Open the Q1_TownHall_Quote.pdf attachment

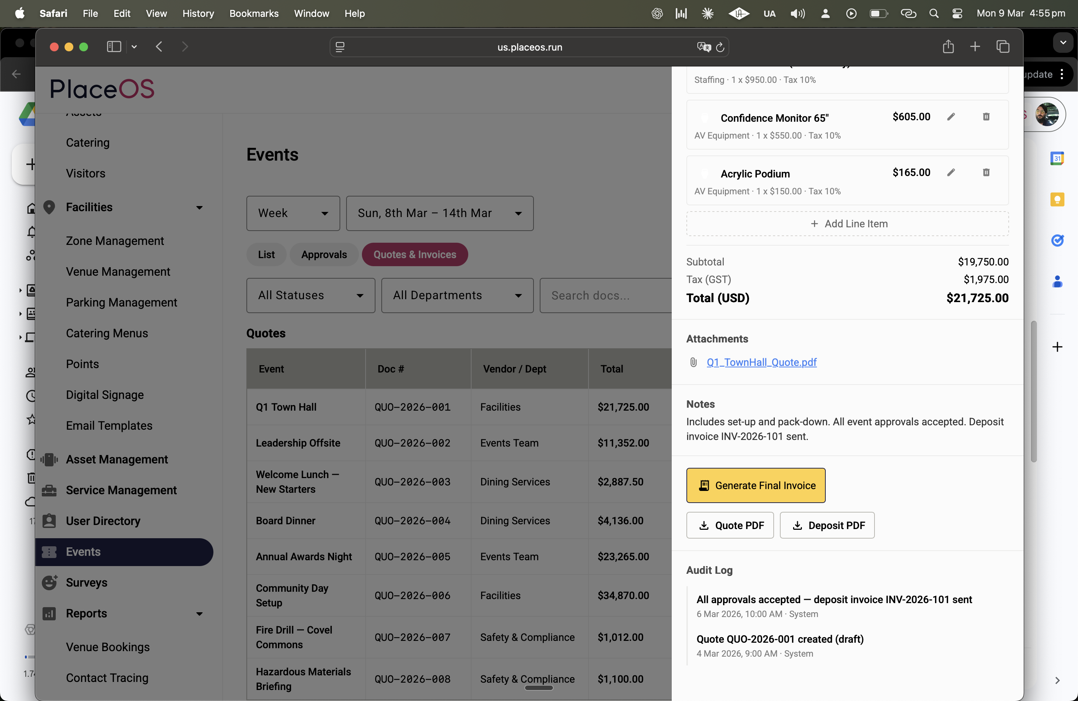762,362
